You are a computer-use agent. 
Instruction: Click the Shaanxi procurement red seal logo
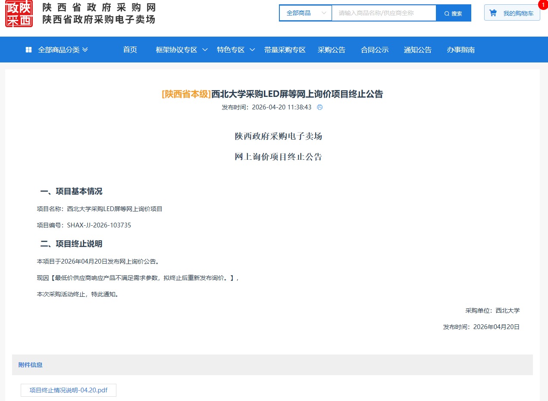(19, 14)
